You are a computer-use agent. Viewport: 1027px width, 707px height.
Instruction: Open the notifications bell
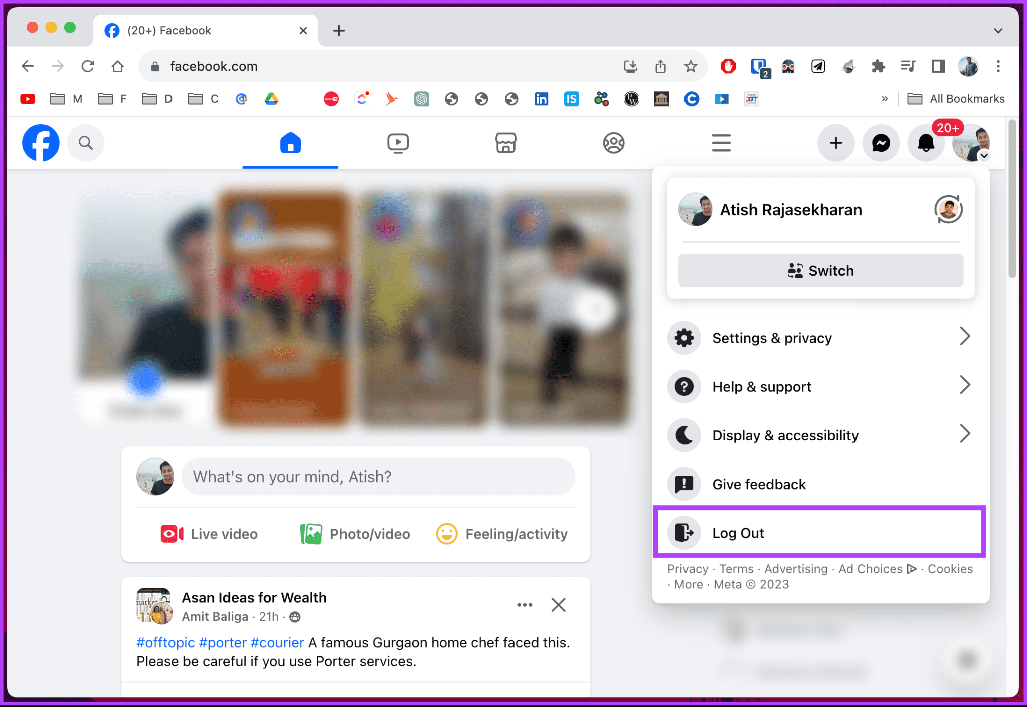(x=926, y=143)
